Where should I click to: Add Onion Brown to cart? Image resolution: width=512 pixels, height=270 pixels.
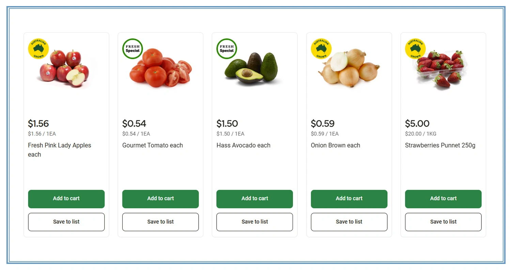click(349, 199)
